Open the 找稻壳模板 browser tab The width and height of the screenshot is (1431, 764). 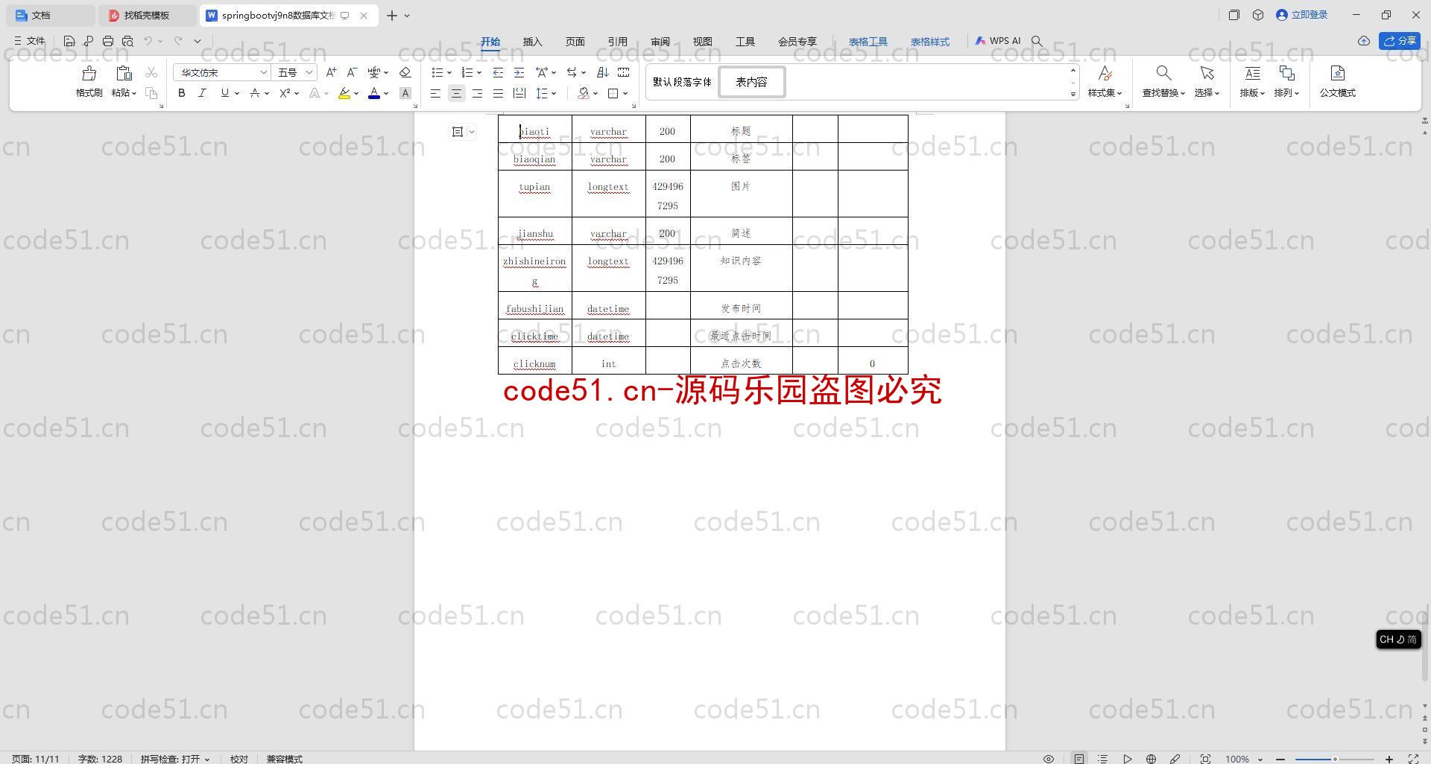click(148, 15)
